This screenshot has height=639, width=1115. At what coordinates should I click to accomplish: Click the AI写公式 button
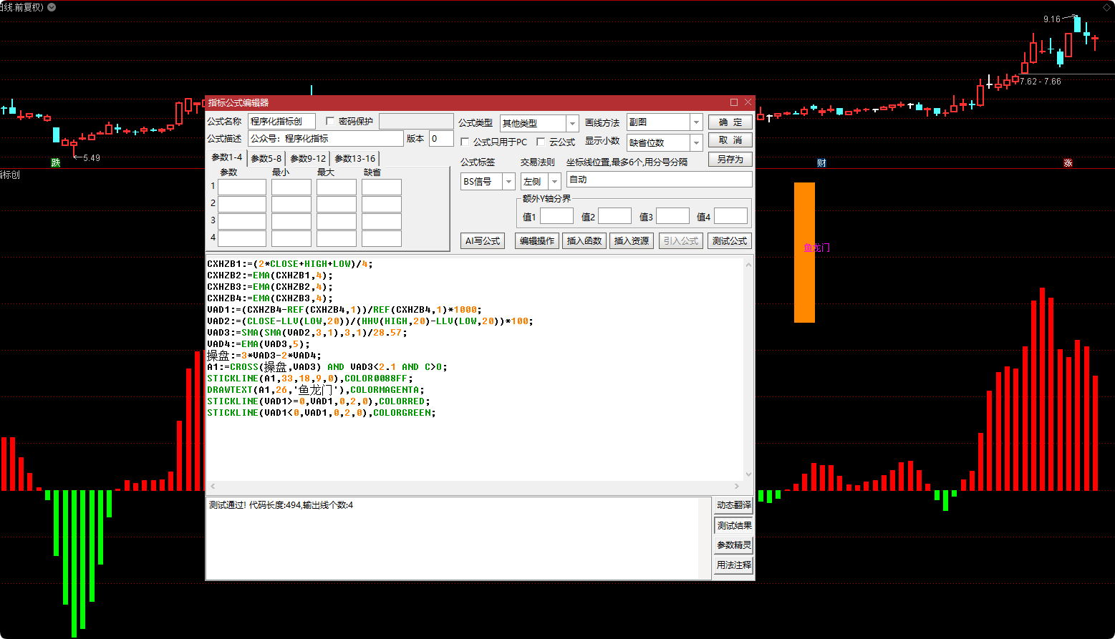click(x=482, y=241)
